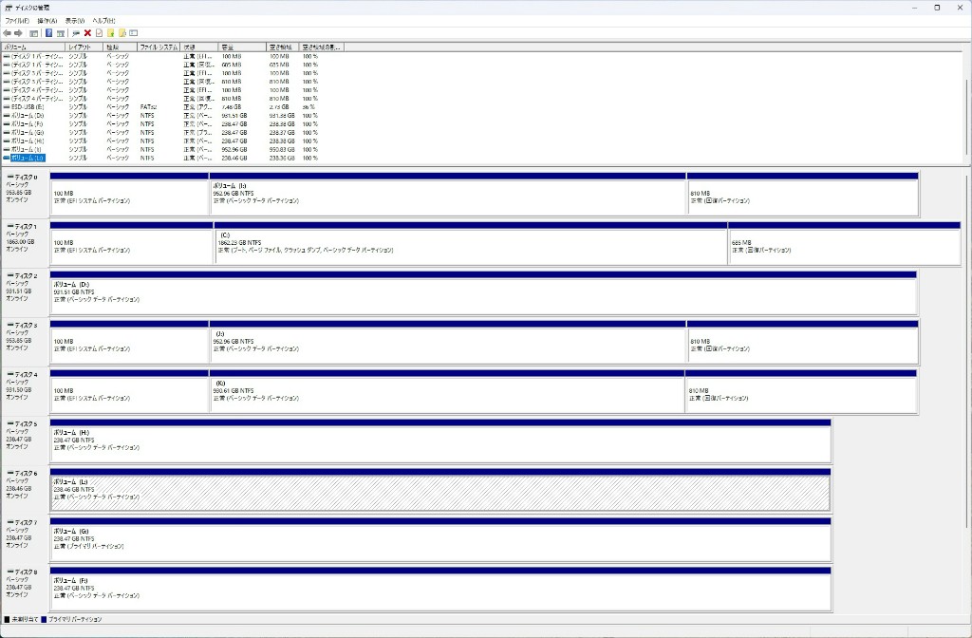Select the ESD-USB (E:) volume row
972x638 pixels.
coord(161,107)
